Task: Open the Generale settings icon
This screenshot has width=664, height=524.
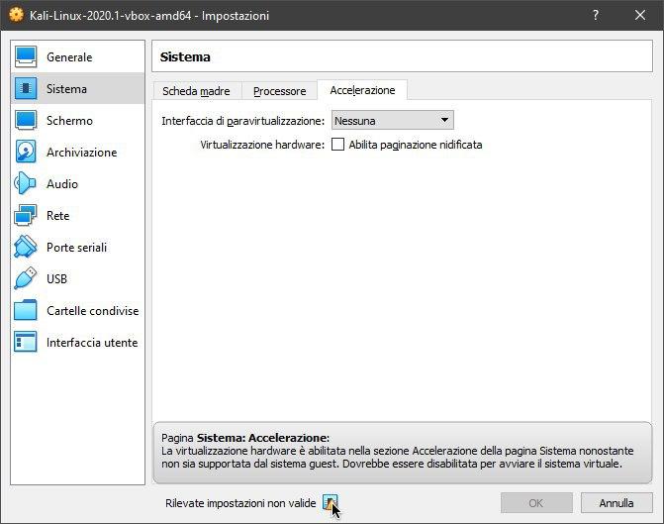Action: (x=26, y=57)
